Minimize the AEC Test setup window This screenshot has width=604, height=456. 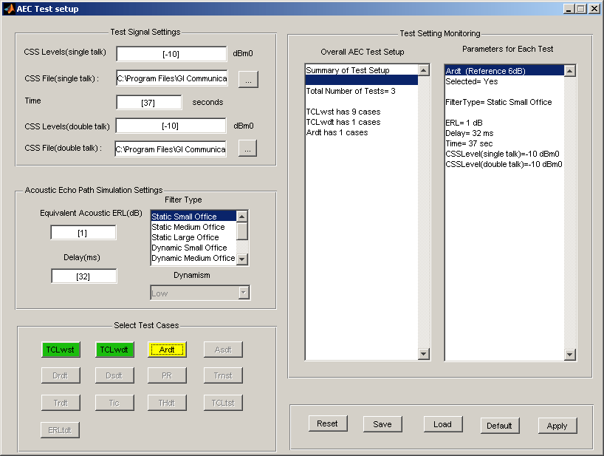click(569, 8)
